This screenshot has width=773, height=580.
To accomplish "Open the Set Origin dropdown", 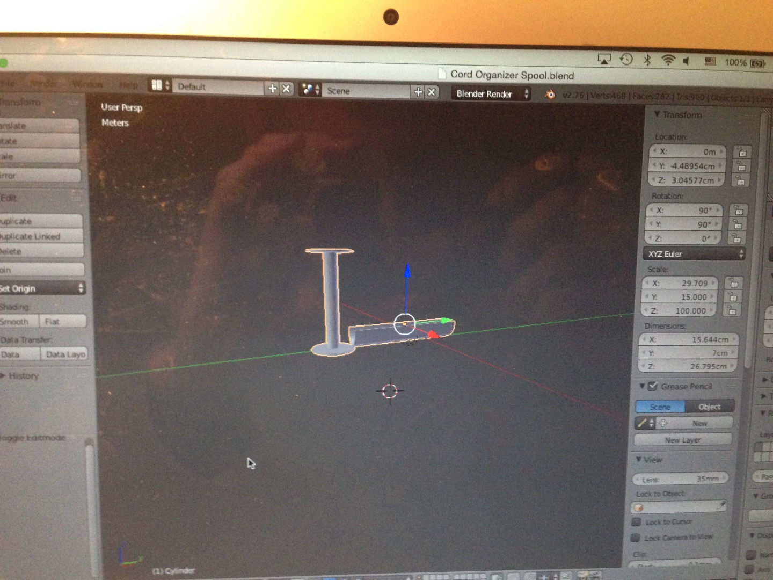I will point(41,288).
